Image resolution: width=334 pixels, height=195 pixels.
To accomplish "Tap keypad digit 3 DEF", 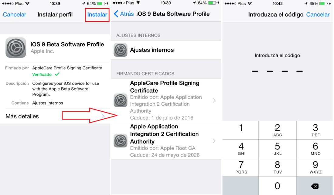I will tap(315, 130).
